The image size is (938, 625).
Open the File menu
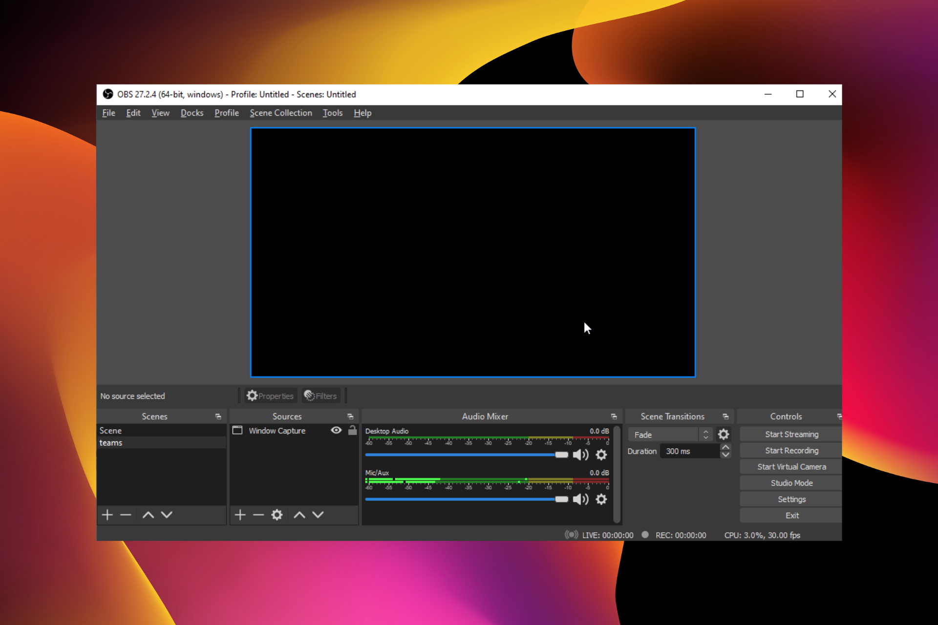108,113
